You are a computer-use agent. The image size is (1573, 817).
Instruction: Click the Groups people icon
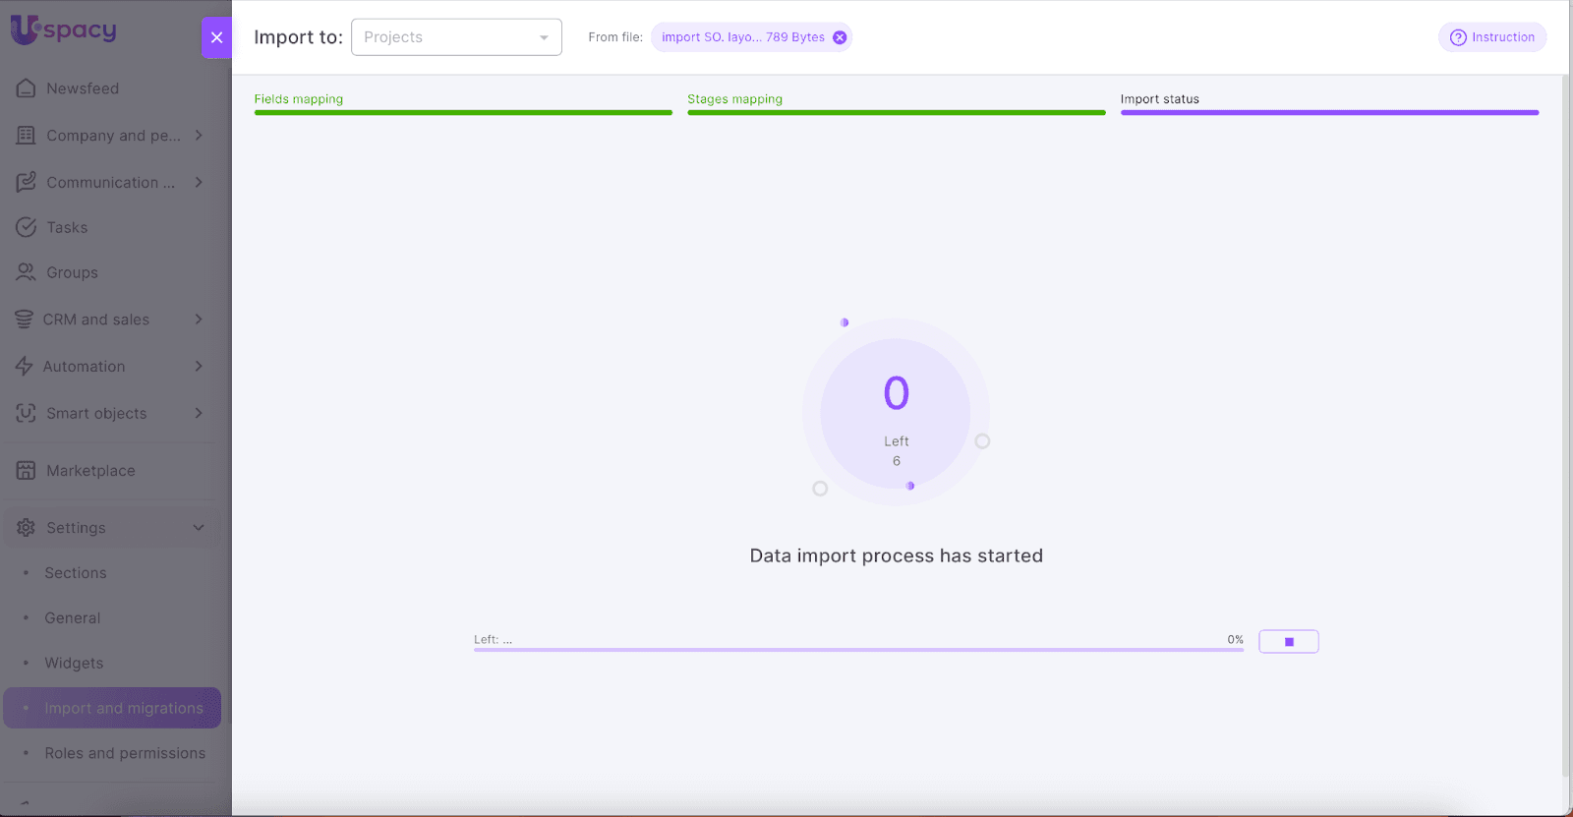[27, 272]
